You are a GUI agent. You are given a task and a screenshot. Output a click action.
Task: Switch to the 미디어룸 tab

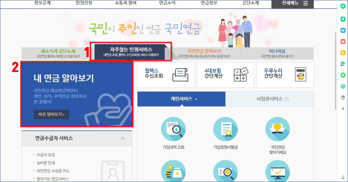coord(277,53)
